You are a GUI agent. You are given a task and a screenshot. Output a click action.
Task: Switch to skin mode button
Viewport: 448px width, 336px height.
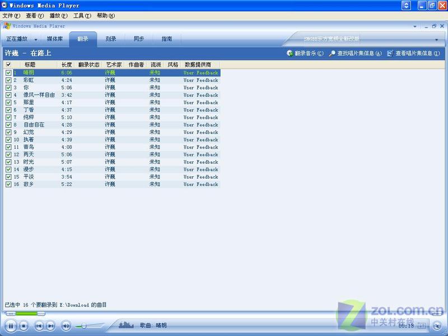pyautogui.click(x=437, y=326)
